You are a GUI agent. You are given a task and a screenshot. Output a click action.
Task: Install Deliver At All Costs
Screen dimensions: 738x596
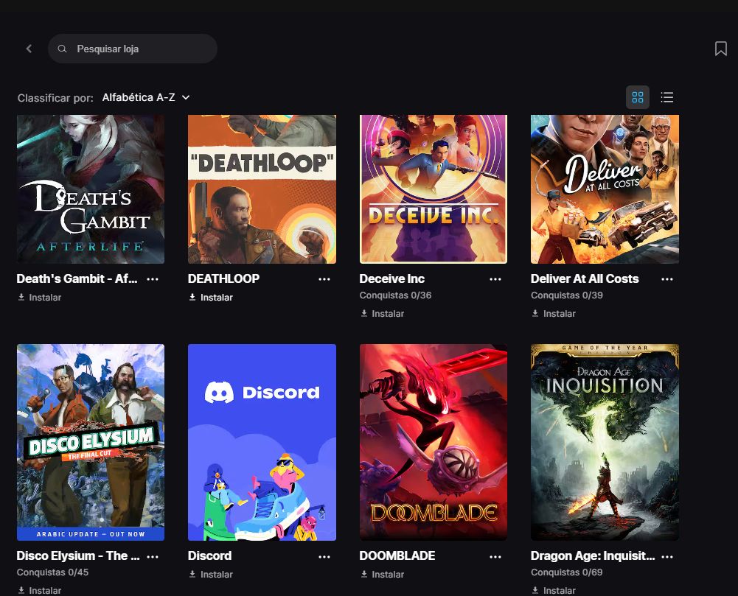tap(554, 313)
